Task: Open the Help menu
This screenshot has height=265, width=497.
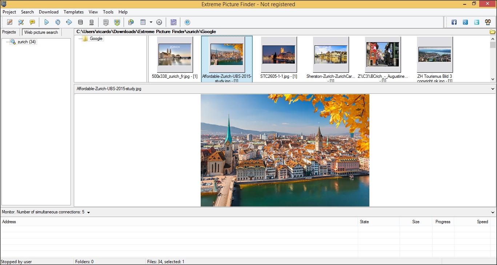Action: (123, 12)
